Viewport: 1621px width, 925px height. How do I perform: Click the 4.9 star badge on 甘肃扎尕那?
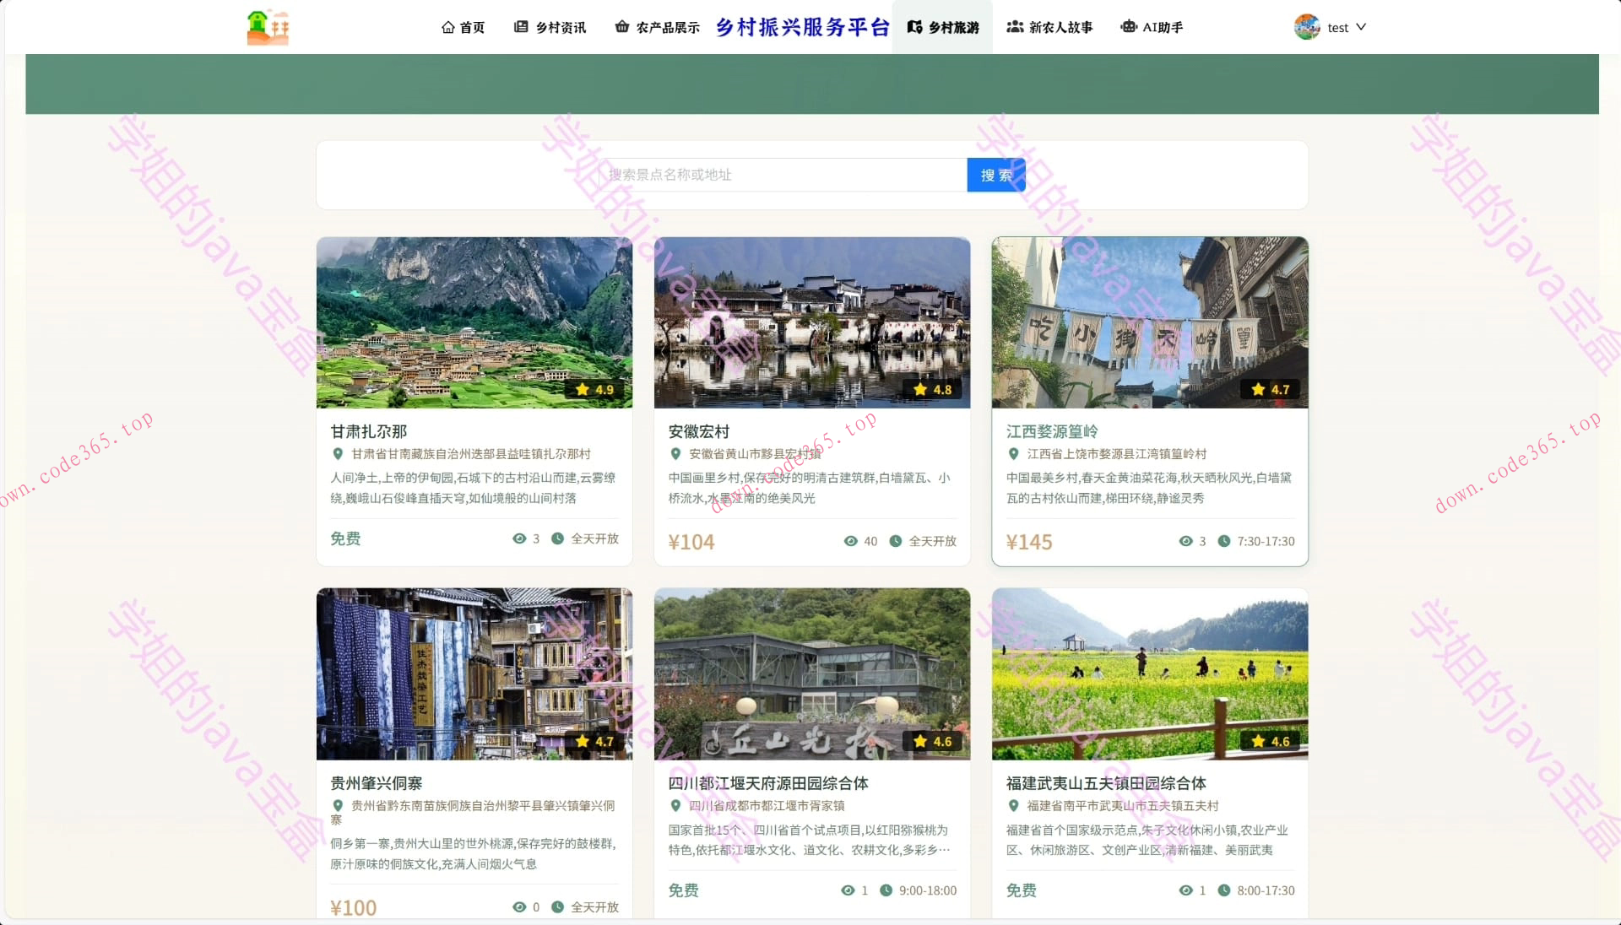tap(594, 389)
